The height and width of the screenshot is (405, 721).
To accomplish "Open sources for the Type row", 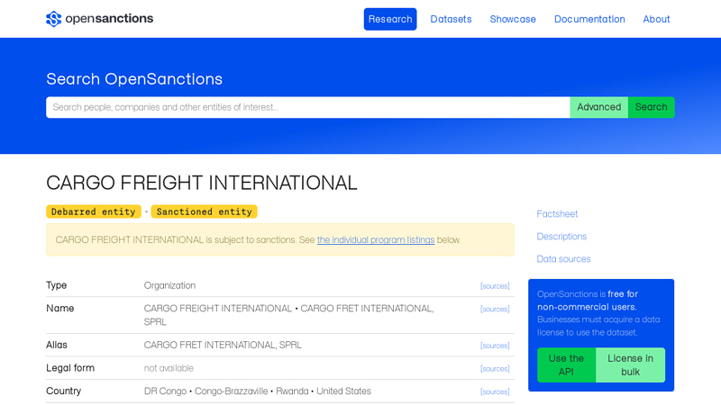I will point(495,286).
